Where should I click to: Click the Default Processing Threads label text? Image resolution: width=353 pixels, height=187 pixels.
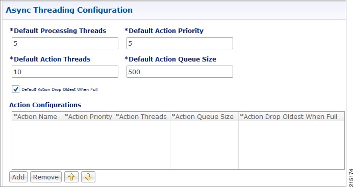(58, 30)
